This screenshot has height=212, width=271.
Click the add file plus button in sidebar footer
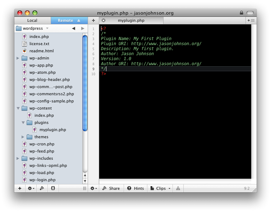click(20, 188)
